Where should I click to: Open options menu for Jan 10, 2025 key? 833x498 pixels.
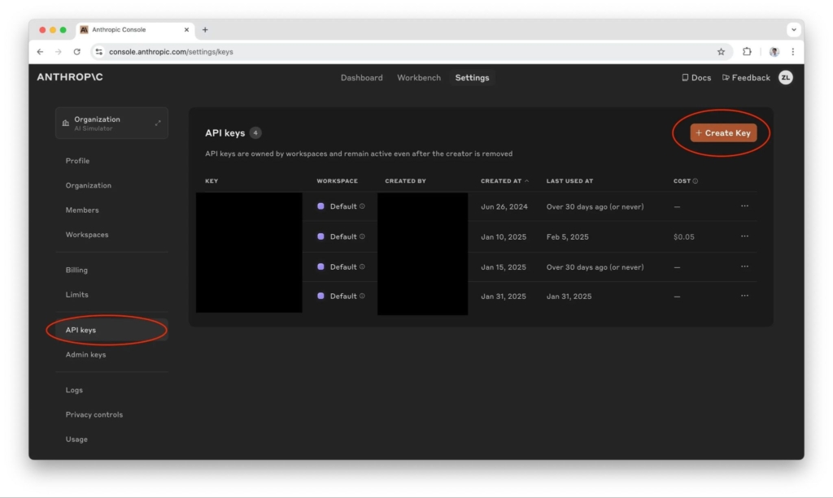click(x=745, y=236)
